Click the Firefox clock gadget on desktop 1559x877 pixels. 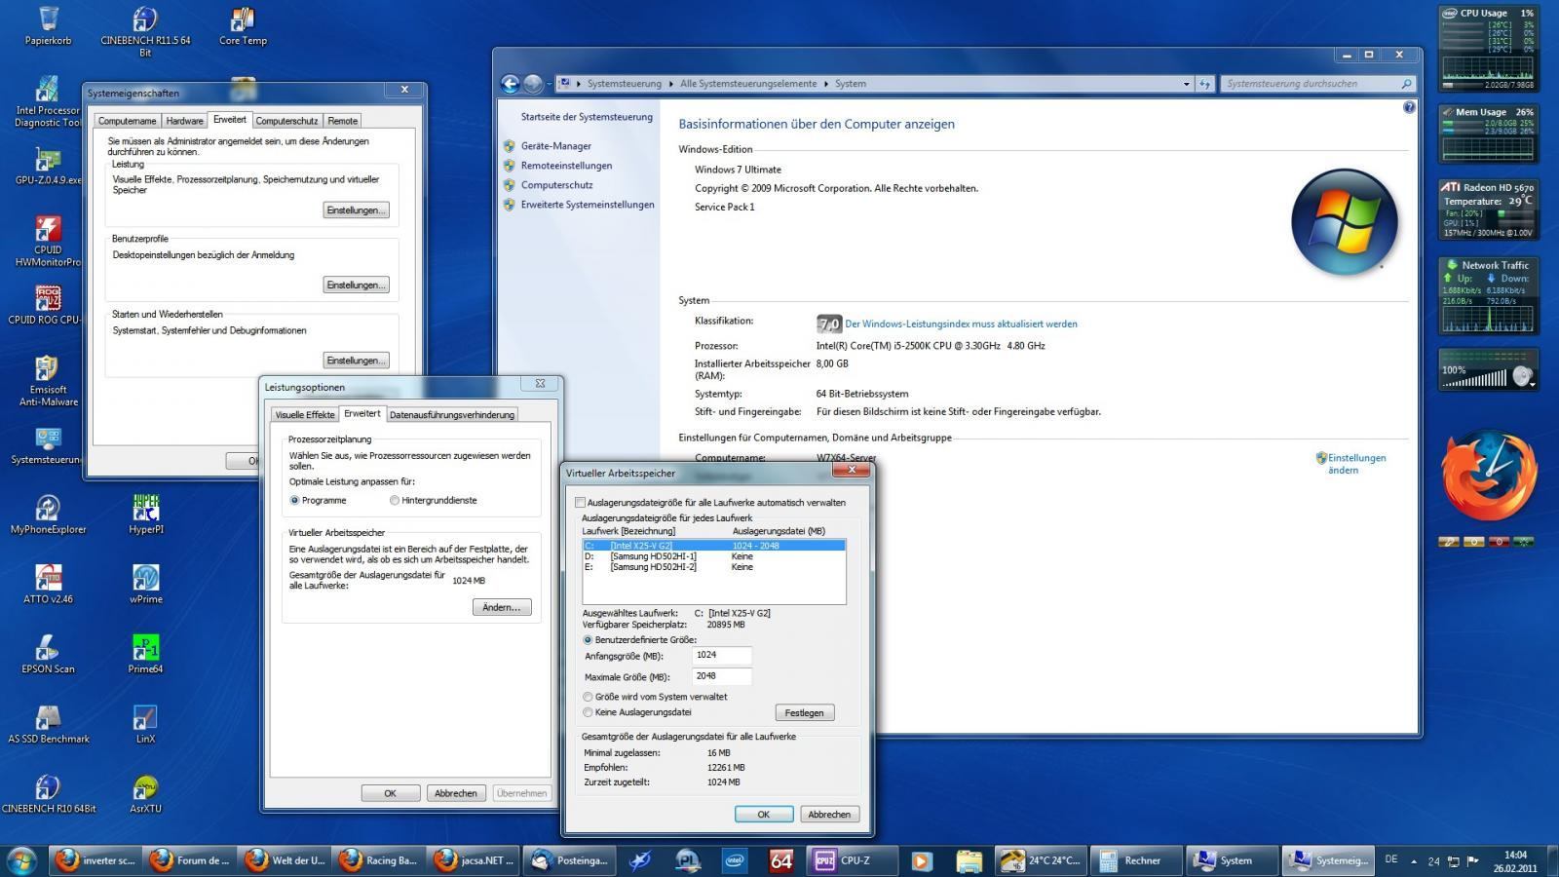[1488, 477]
